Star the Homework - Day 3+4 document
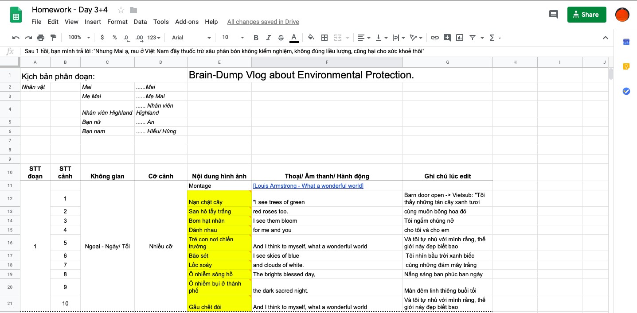The width and height of the screenshot is (637, 313). point(121,10)
